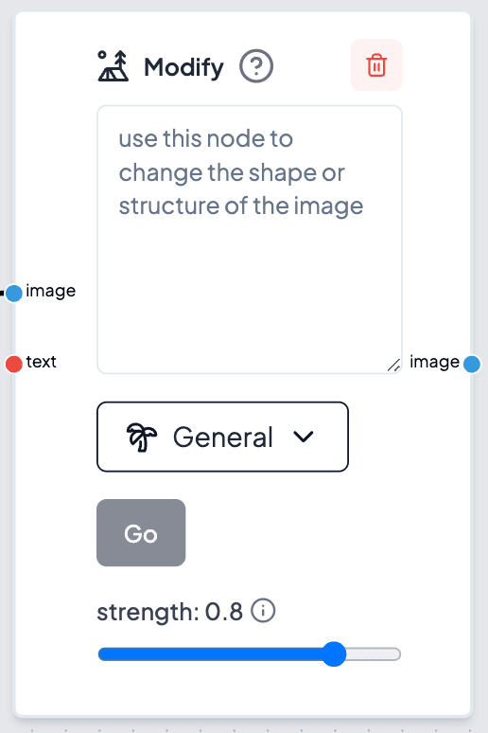Click the text area resize grip
This screenshot has height=733, width=488.
pyautogui.click(x=394, y=366)
